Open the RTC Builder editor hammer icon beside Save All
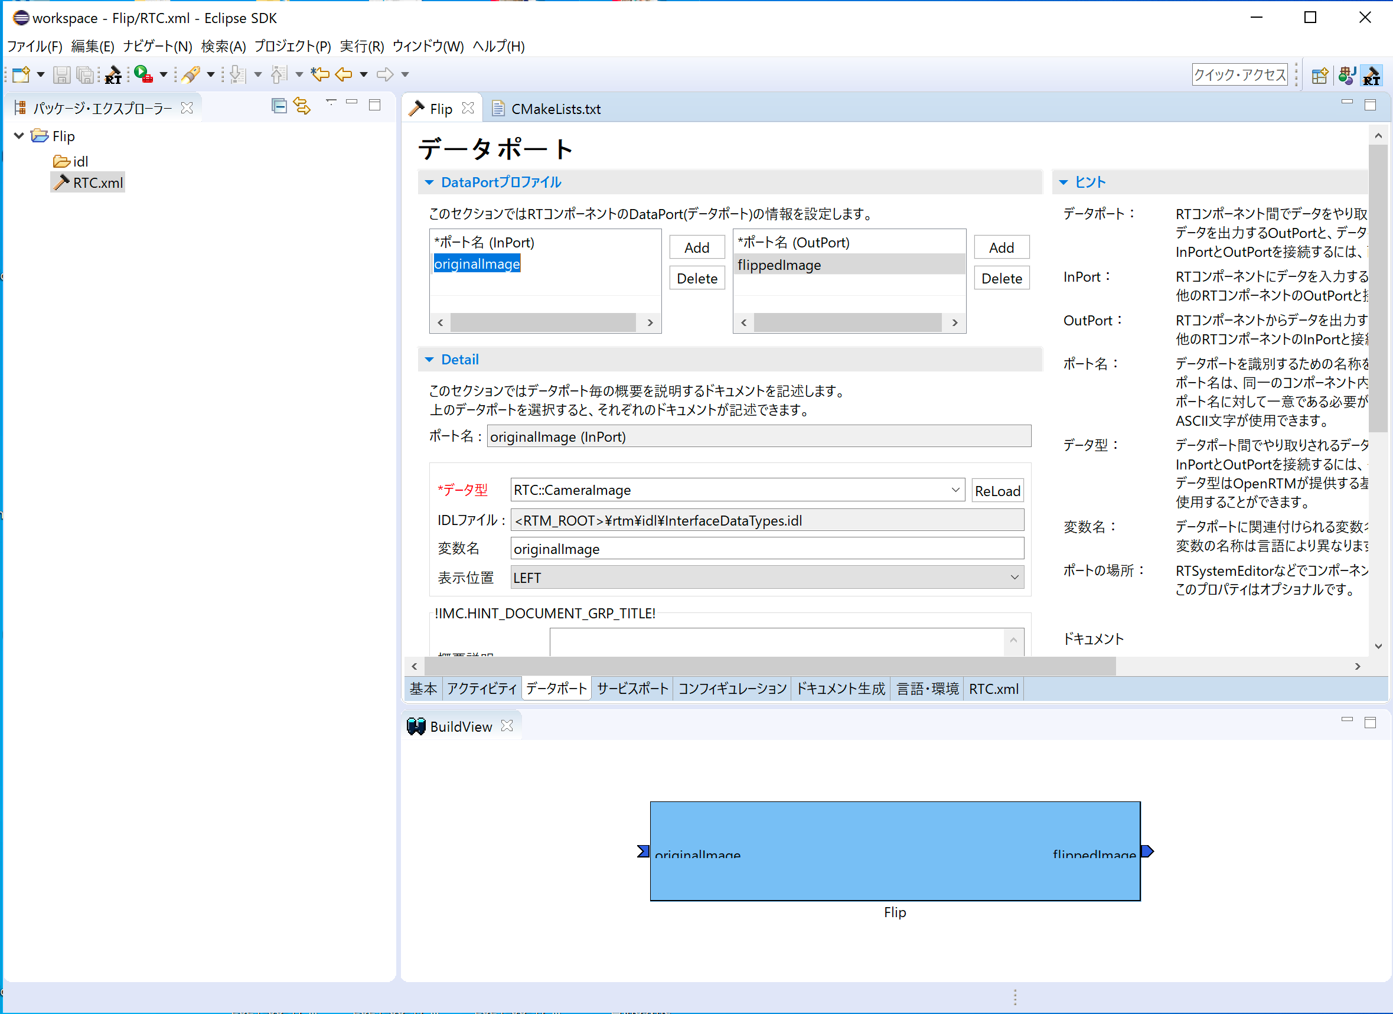Screen dimensions: 1393x1014 click(113, 74)
